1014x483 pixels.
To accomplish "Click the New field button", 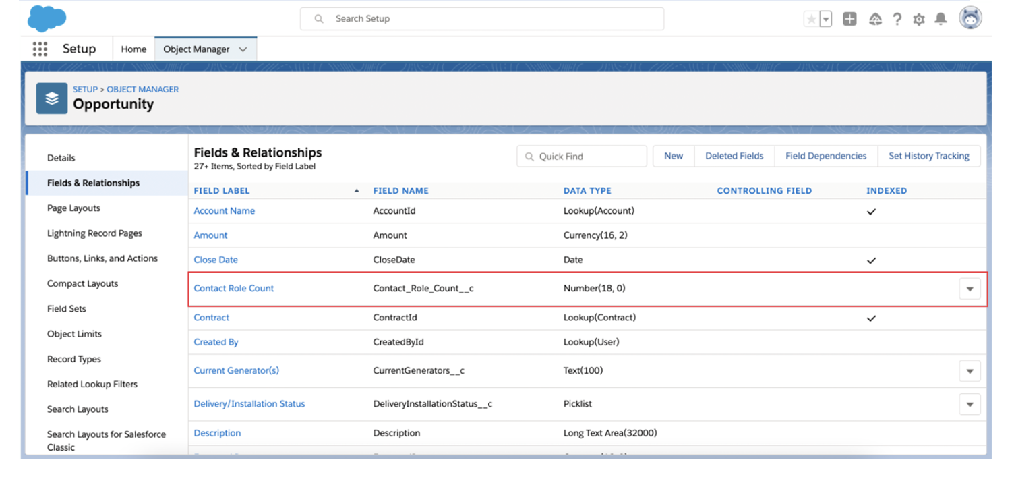I will pyautogui.click(x=674, y=156).
